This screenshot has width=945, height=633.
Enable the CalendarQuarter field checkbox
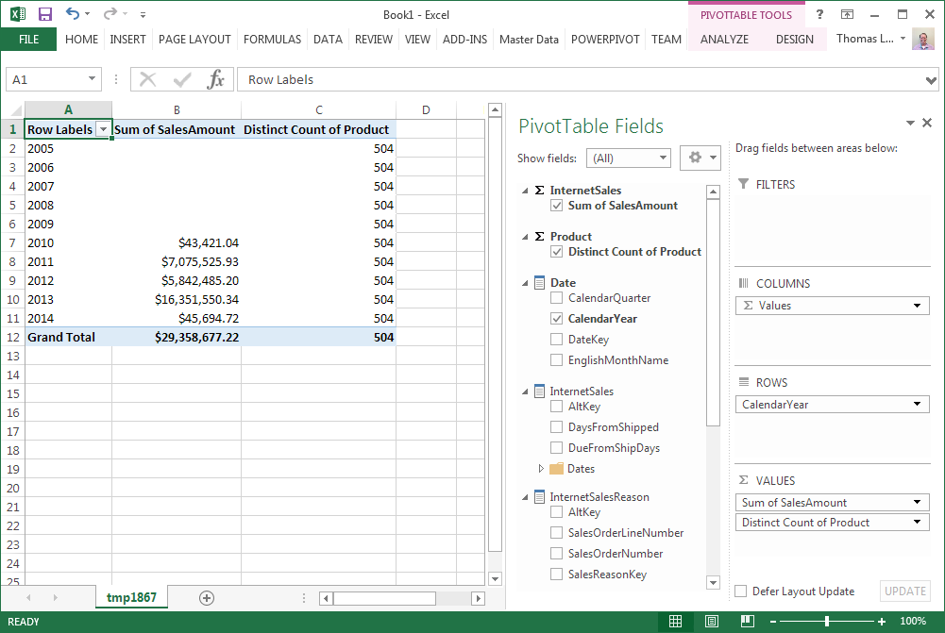557,298
